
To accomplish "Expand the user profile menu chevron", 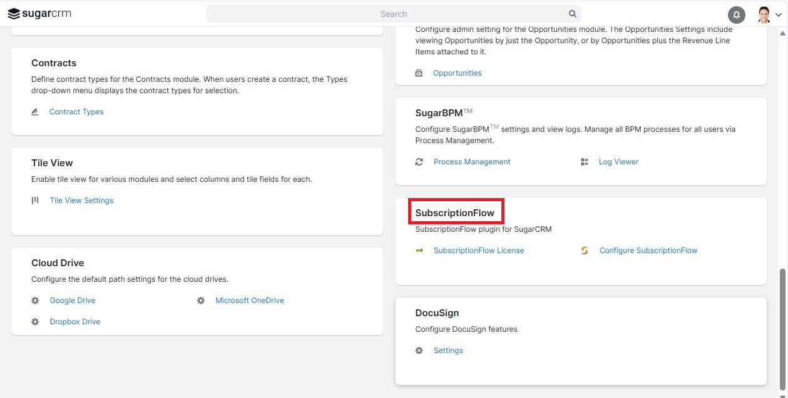I will [x=778, y=16].
